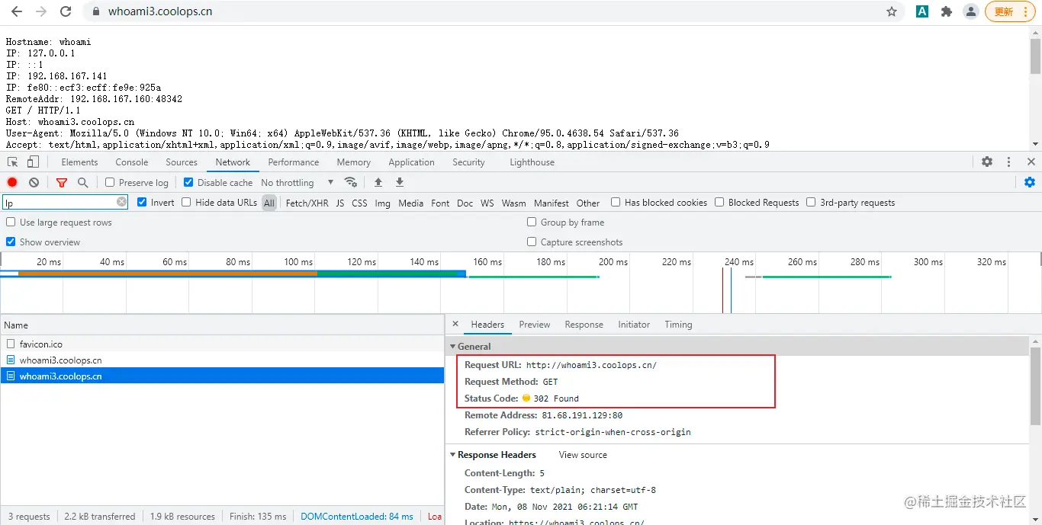Open the Preview tab of request

(535, 324)
